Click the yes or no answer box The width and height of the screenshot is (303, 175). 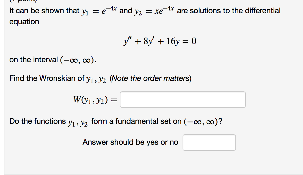(x=209, y=142)
